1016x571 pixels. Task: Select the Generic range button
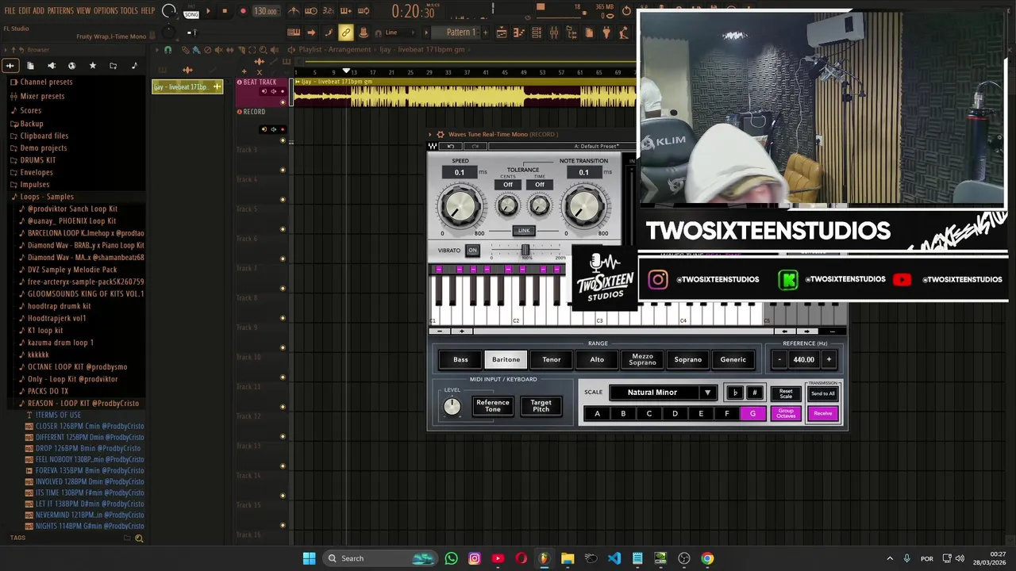pos(733,360)
